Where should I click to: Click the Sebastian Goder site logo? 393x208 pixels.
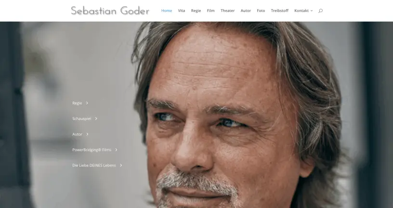point(110,11)
